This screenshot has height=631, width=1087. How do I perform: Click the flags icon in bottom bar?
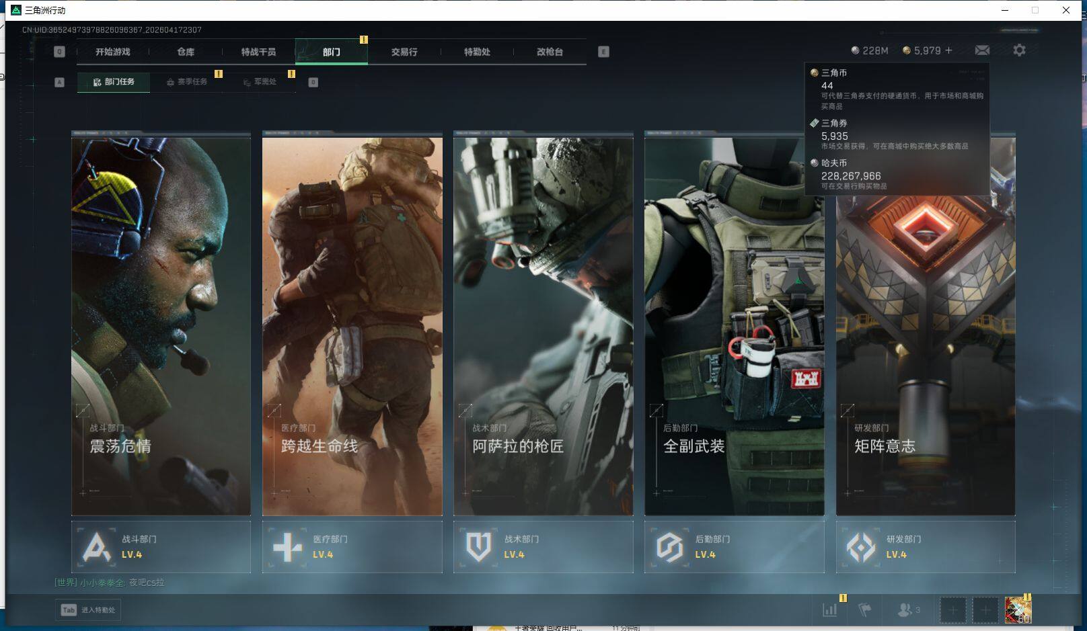tap(865, 610)
